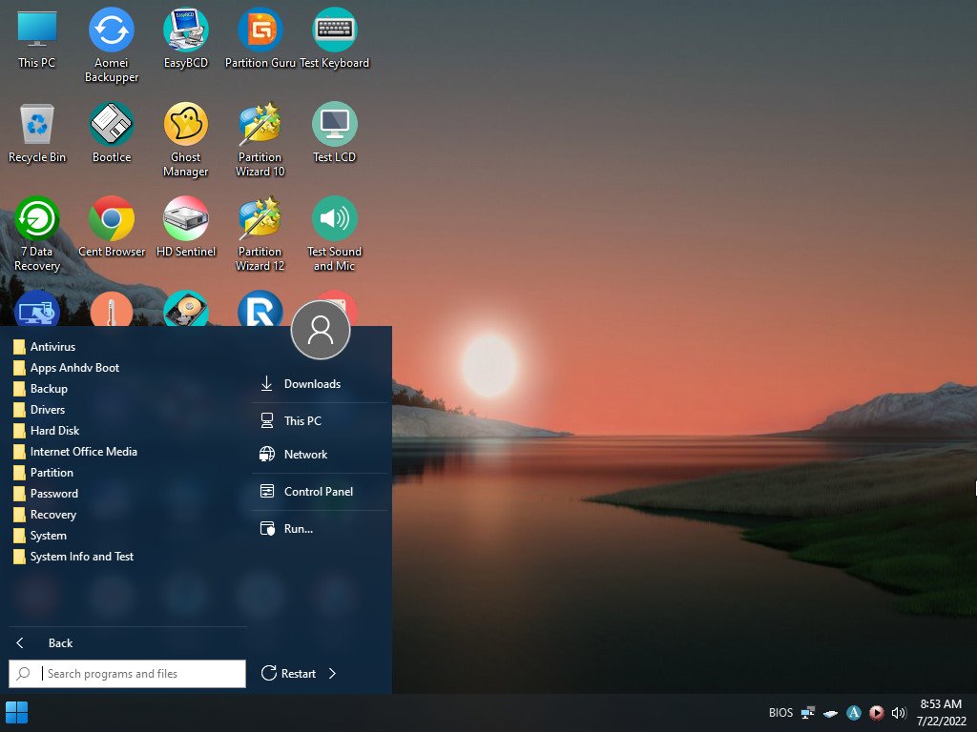The height and width of the screenshot is (732, 977).
Task: Open Cent Browser desktop icon
Action: (112, 219)
